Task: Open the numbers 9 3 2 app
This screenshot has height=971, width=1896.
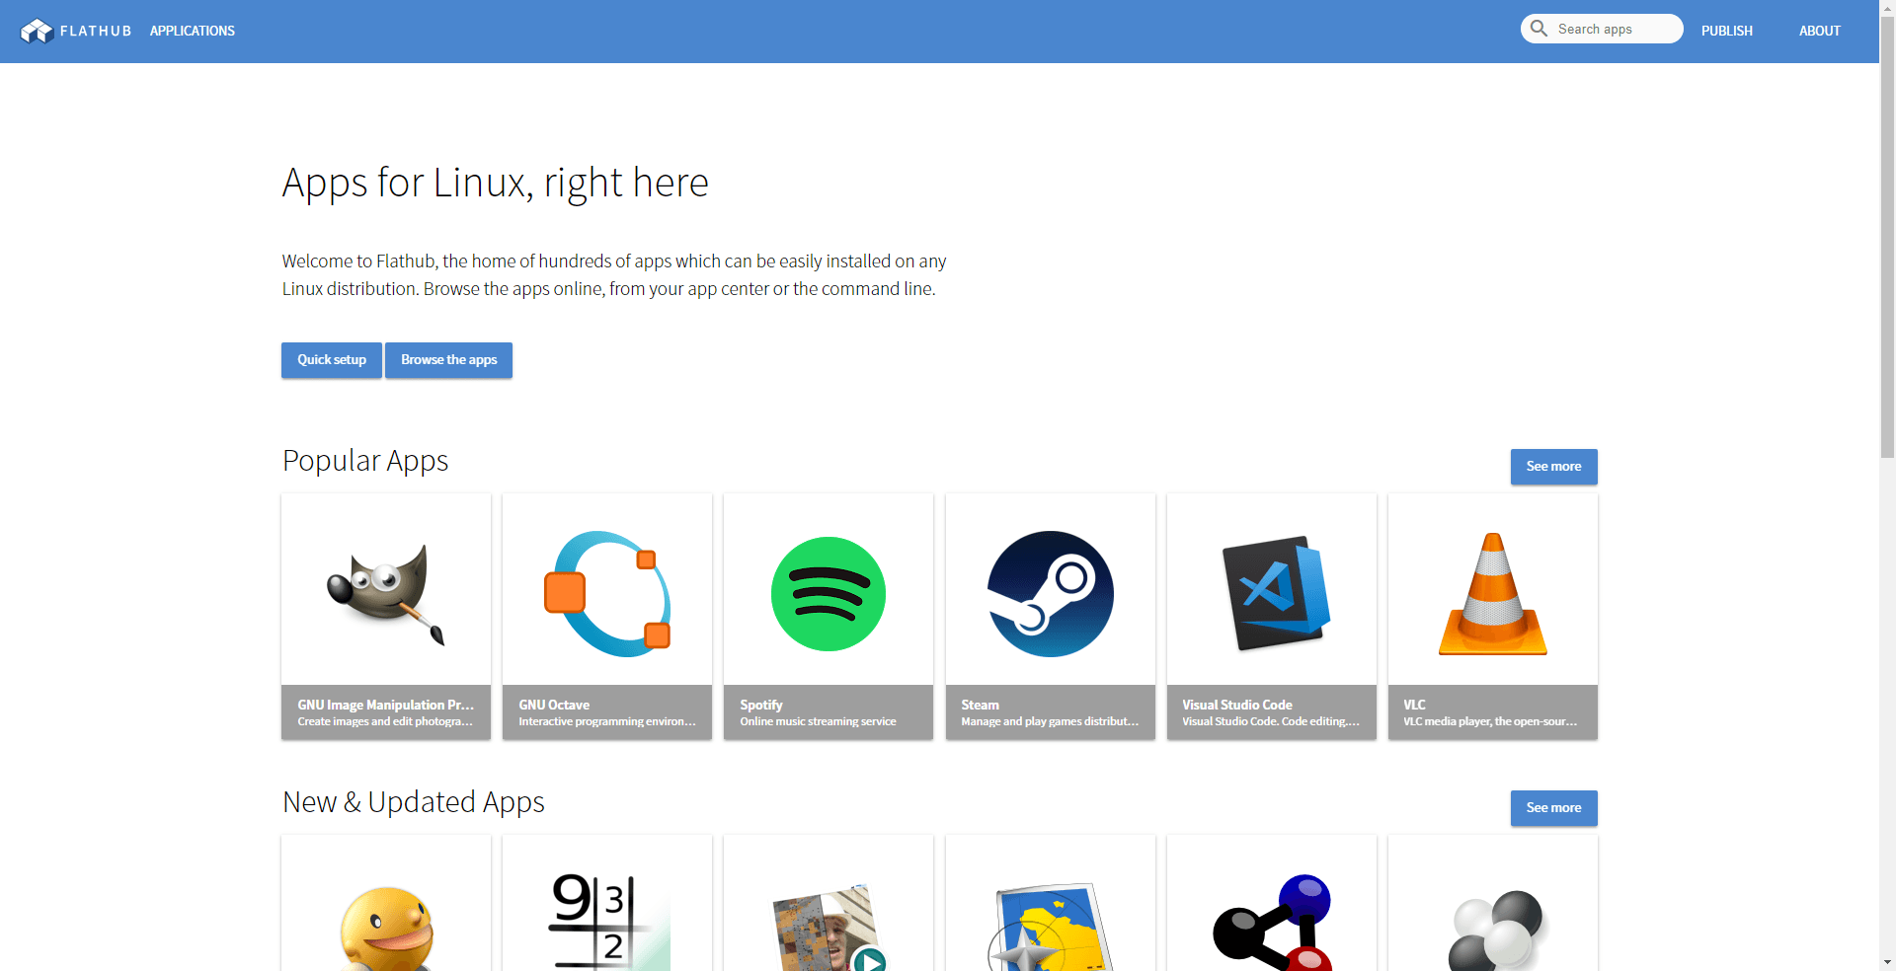Action: 609,922
